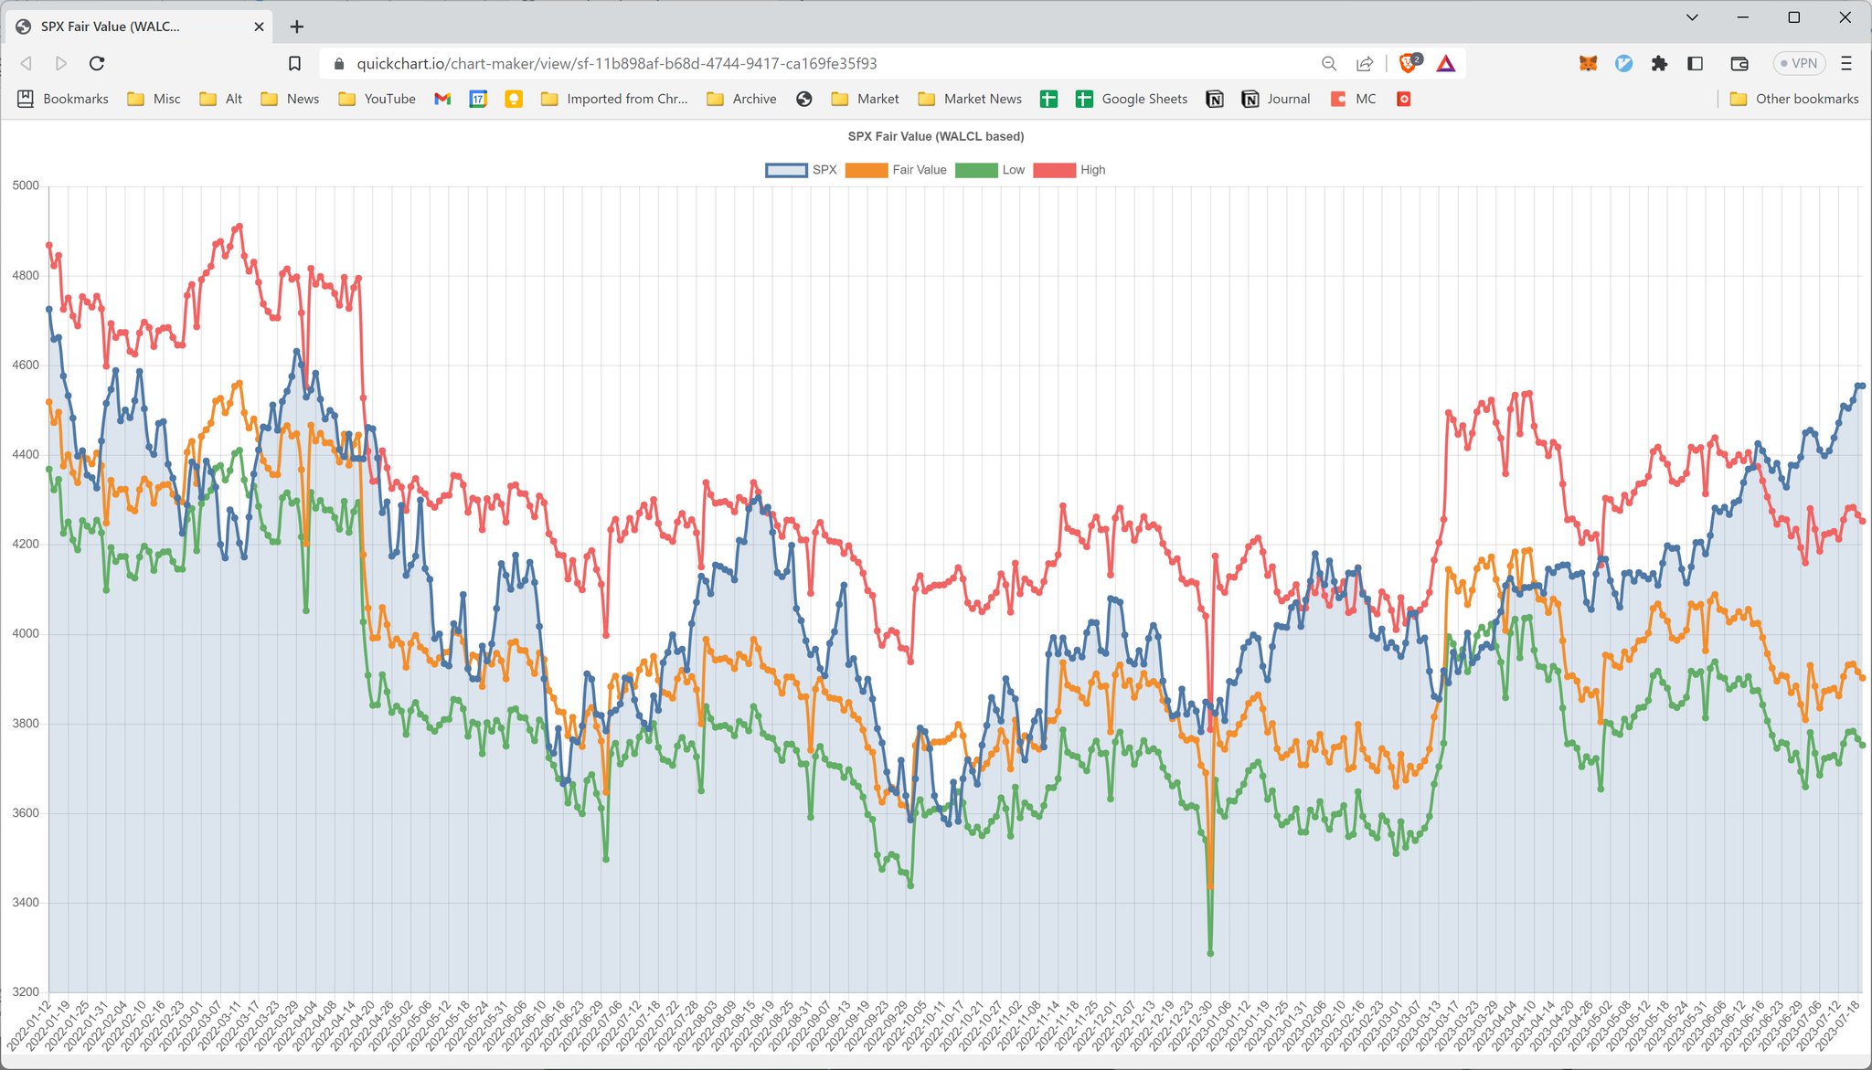
Task: Open the Brave Rewards triangle icon
Action: (x=1445, y=63)
